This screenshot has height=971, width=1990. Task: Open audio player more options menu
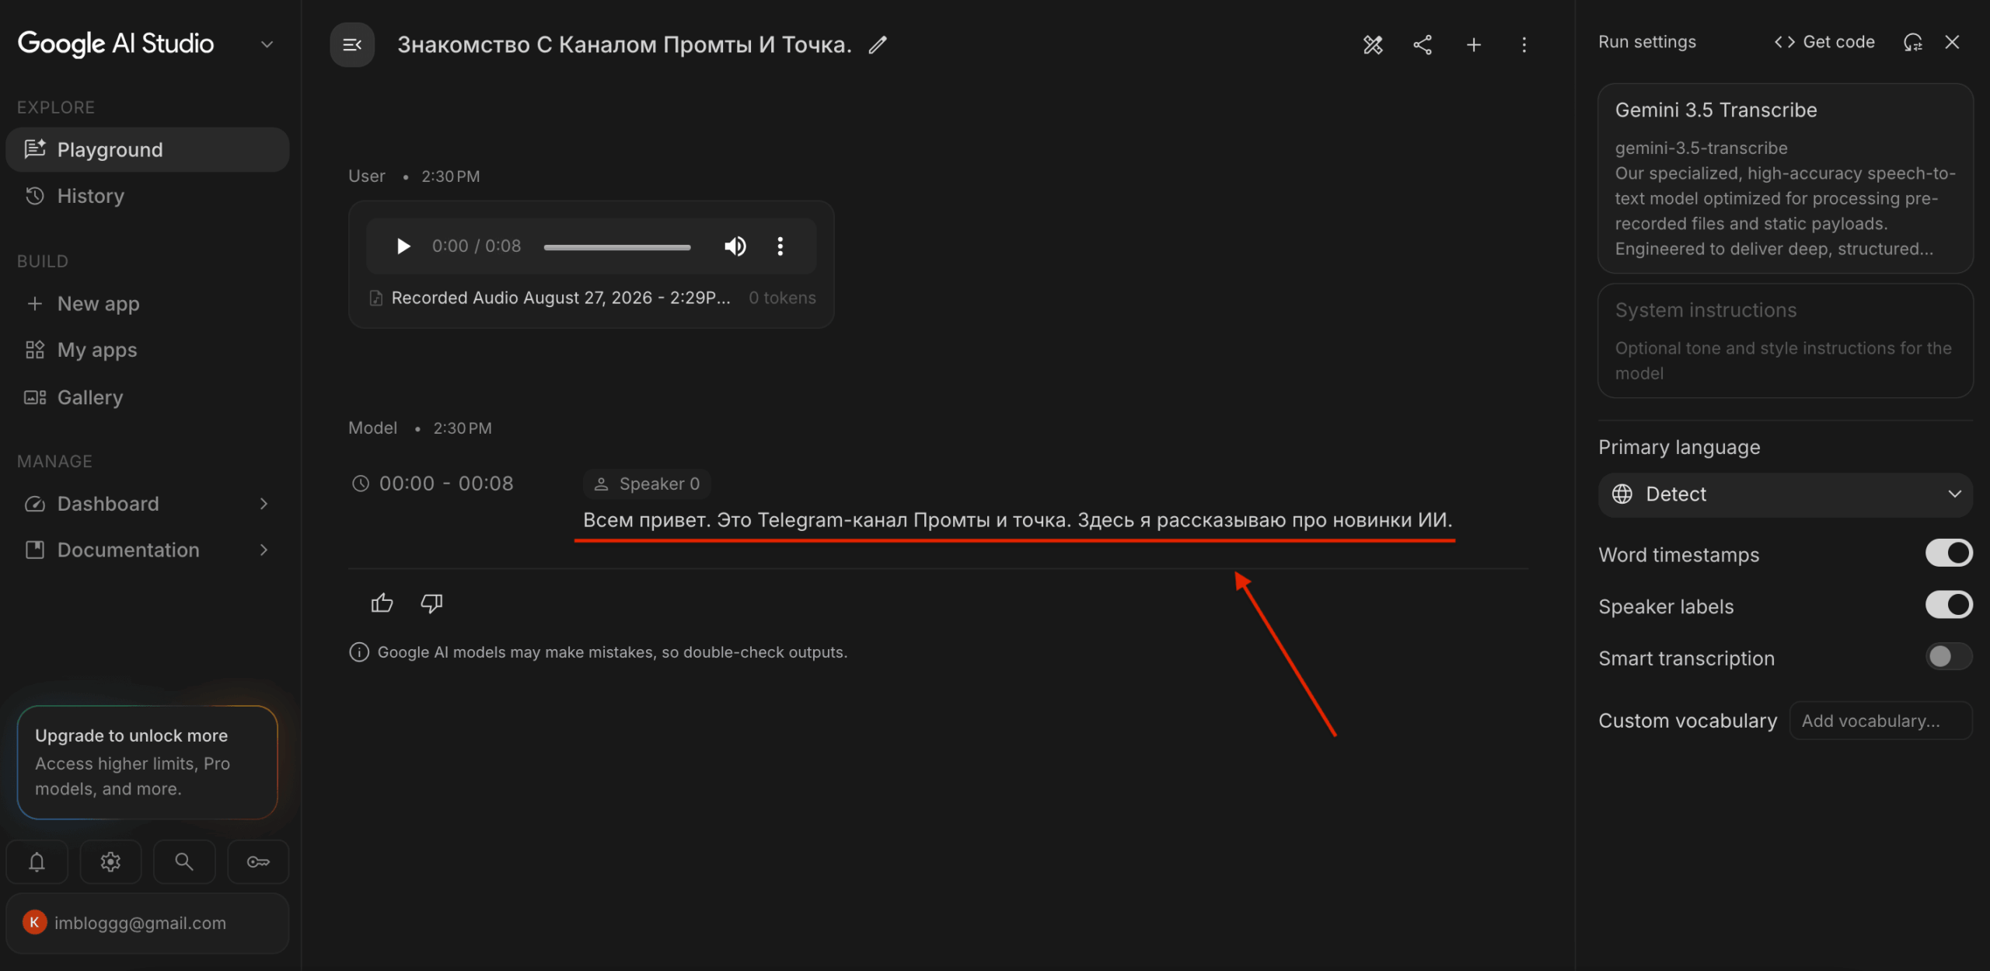click(780, 246)
